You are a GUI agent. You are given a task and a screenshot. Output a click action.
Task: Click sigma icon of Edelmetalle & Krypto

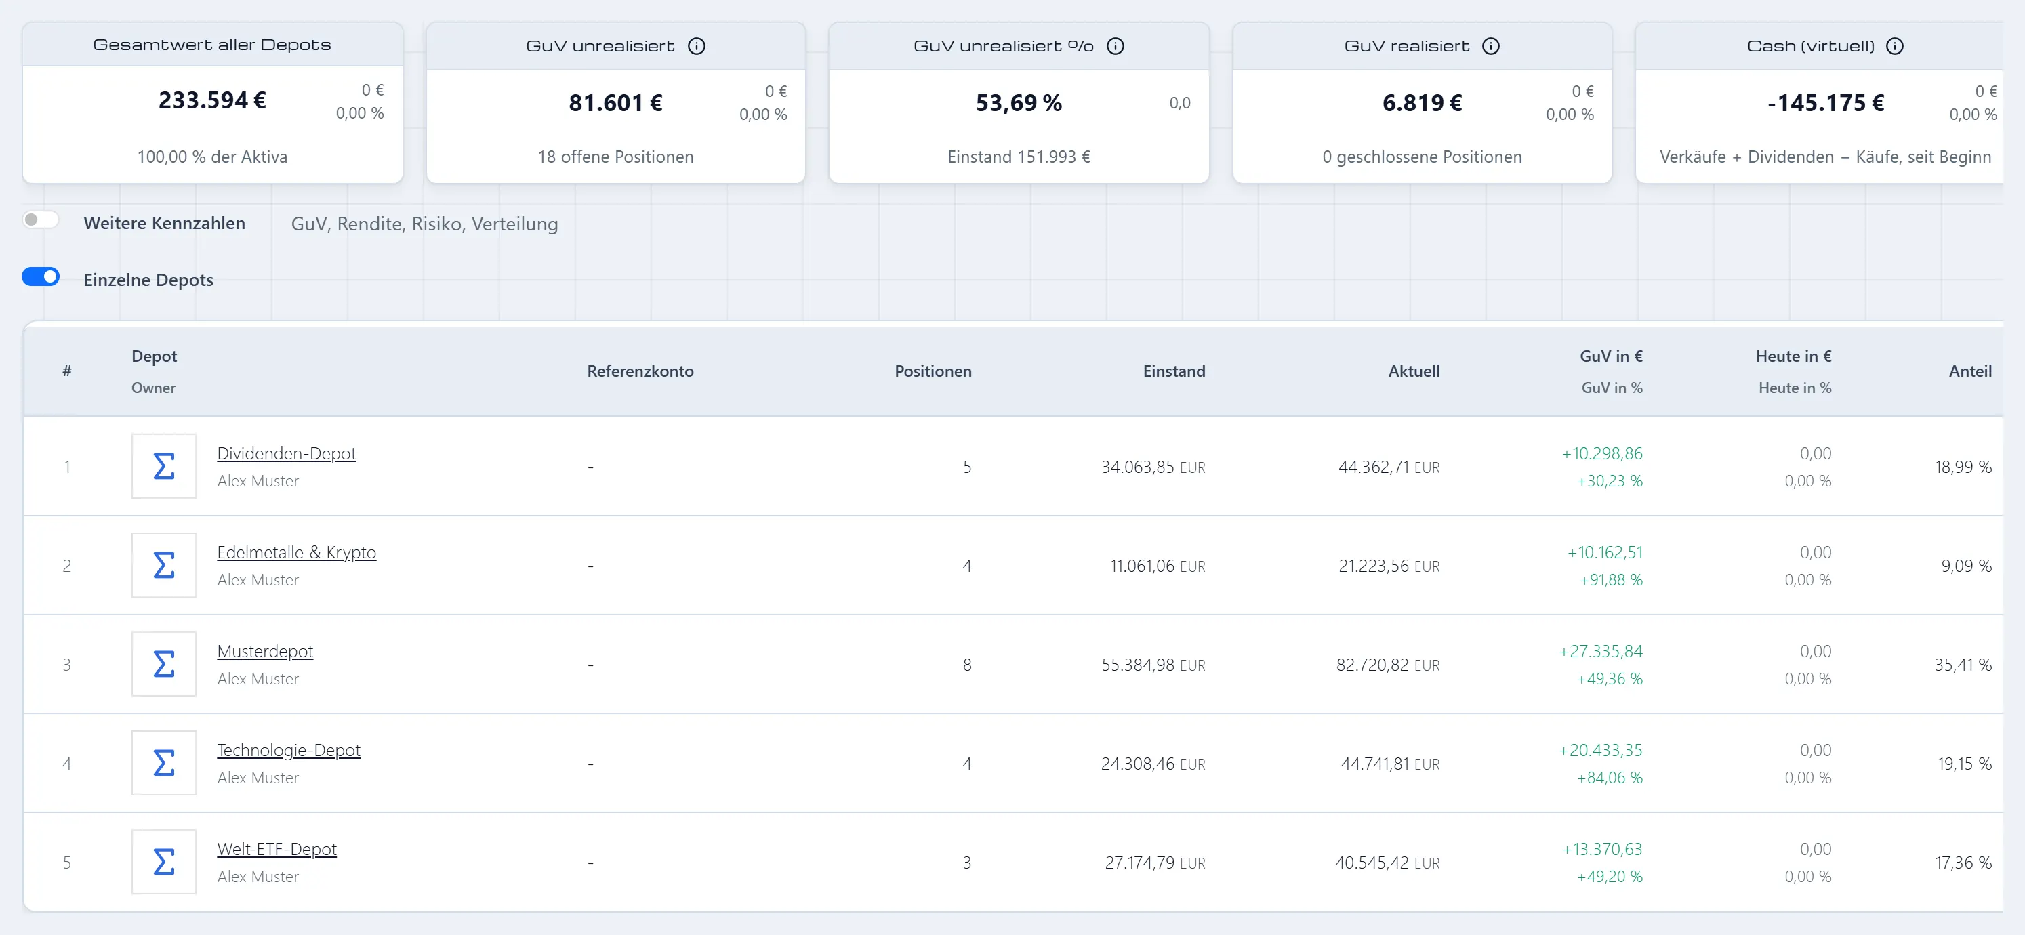pos(163,565)
